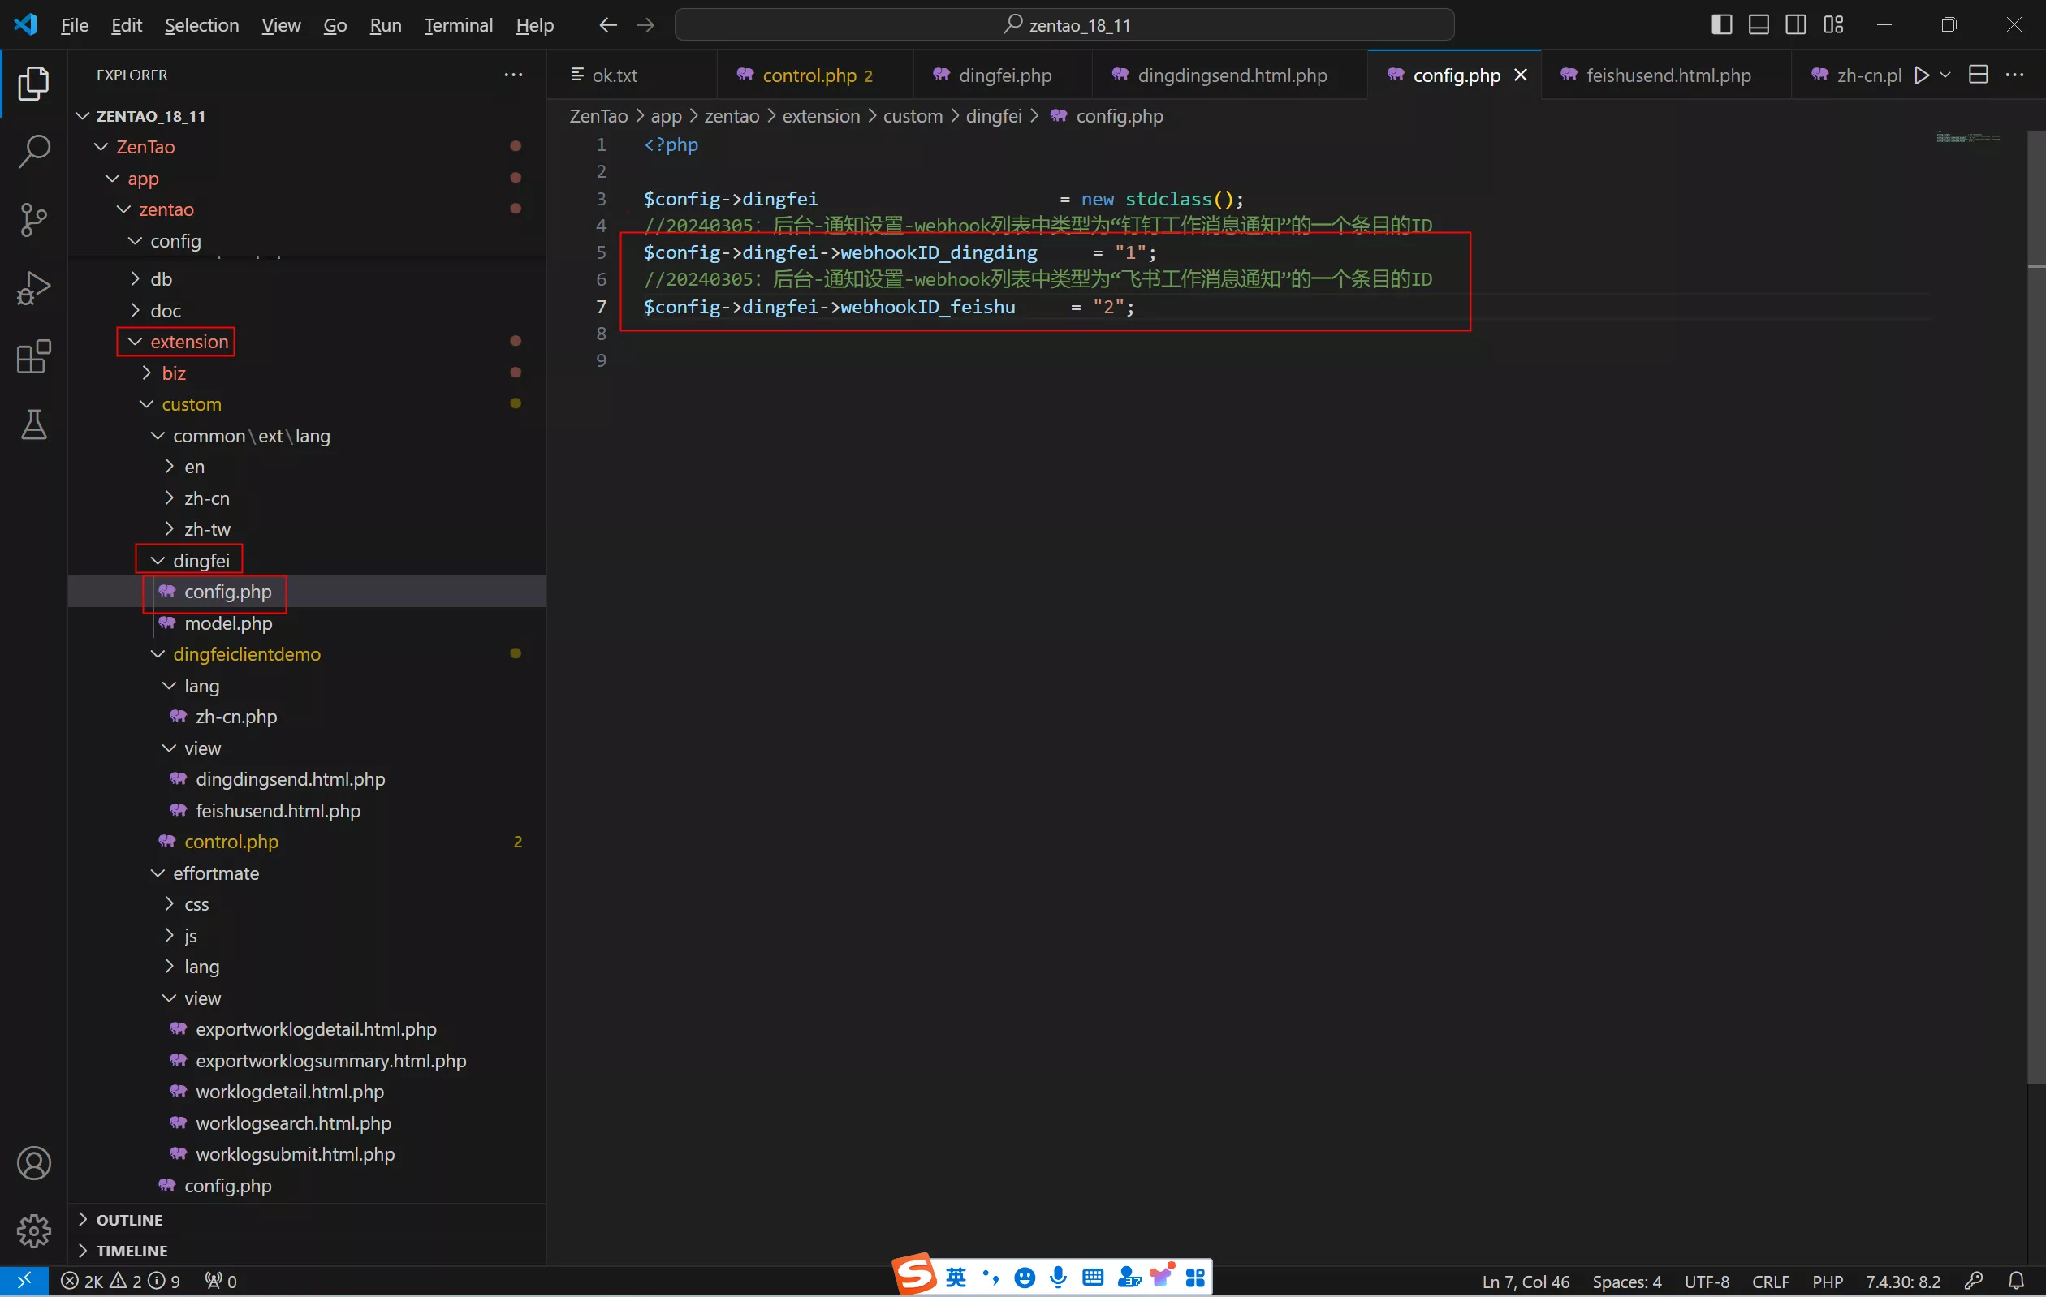Click the CRLF line ending indicator
Image resolution: width=2046 pixels, height=1297 pixels.
click(x=1770, y=1281)
